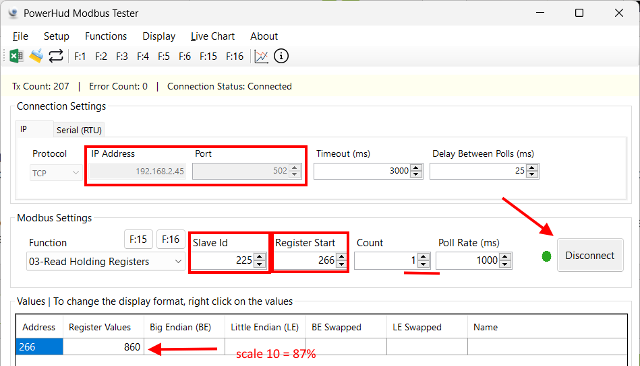This screenshot has height=366, width=640.
Task: Select the F:2 toolbar shortcut
Action: pyautogui.click(x=101, y=57)
